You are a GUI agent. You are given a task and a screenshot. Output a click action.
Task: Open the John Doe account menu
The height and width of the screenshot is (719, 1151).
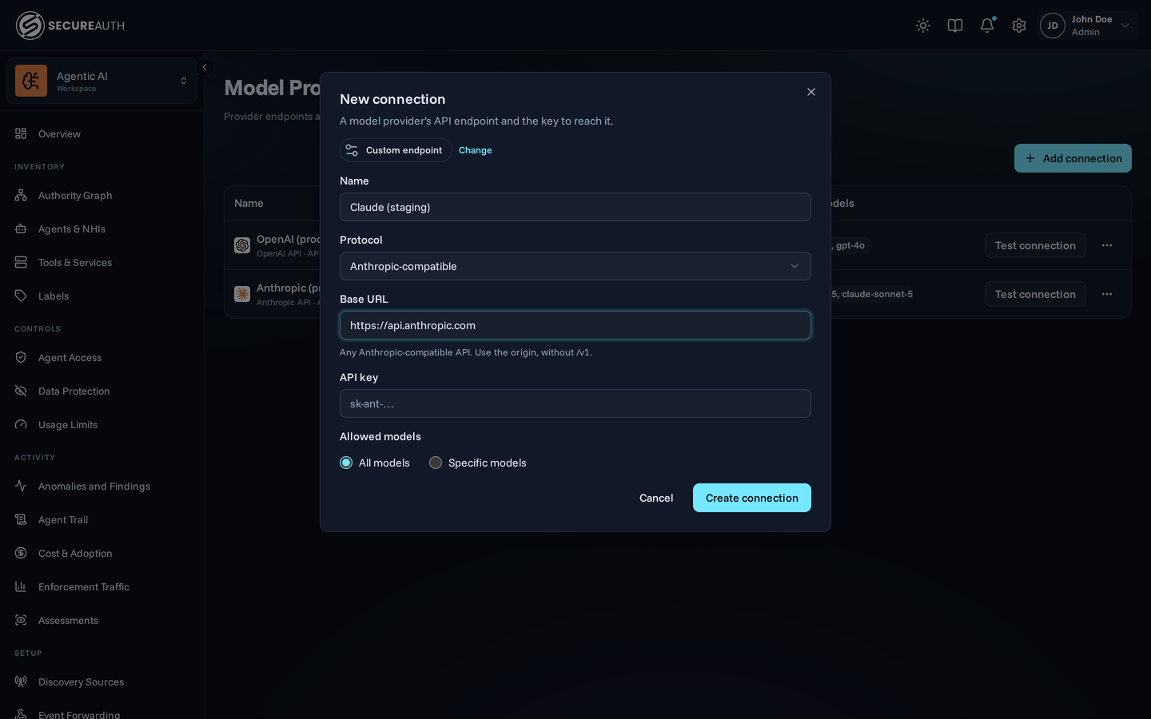click(x=1088, y=26)
